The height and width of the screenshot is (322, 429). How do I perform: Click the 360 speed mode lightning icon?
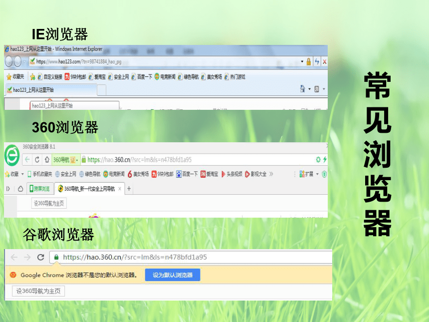point(325,159)
